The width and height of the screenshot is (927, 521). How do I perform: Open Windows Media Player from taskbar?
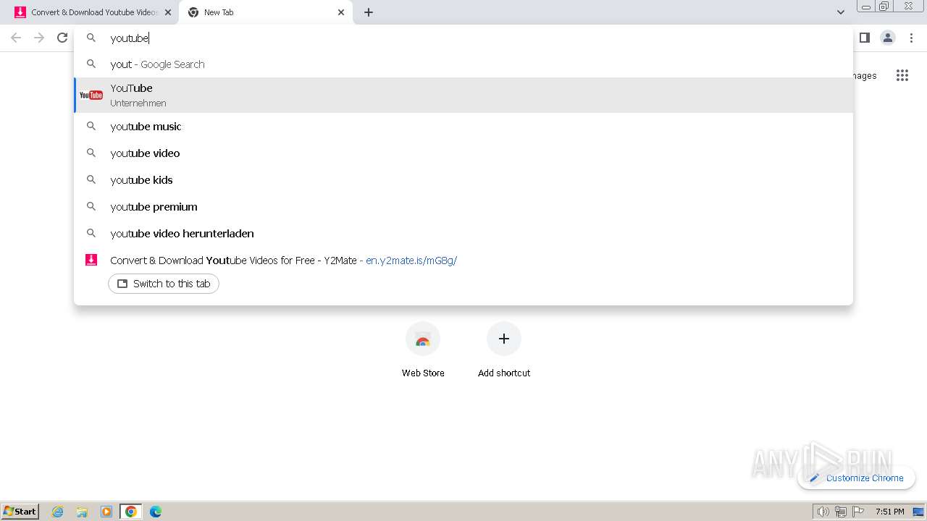click(106, 512)
